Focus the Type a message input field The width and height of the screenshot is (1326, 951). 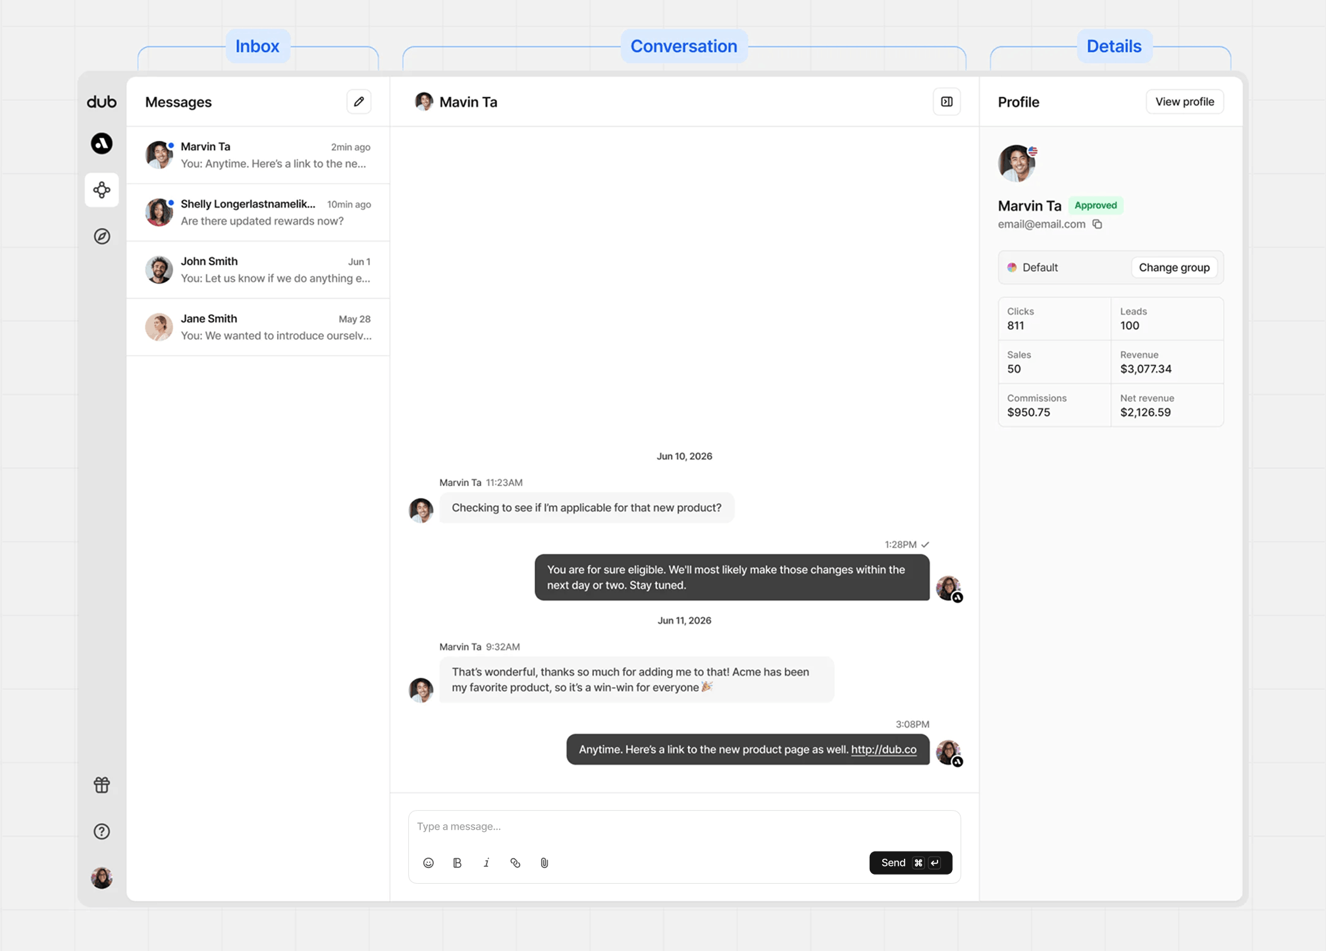684,827
